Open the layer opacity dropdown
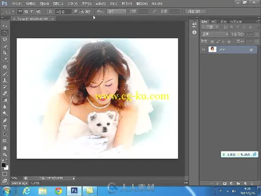The height and width of the screenshot is (196, 261). tap(257, 34)
